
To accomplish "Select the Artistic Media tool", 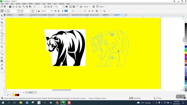I will click(x=2, y=33).
